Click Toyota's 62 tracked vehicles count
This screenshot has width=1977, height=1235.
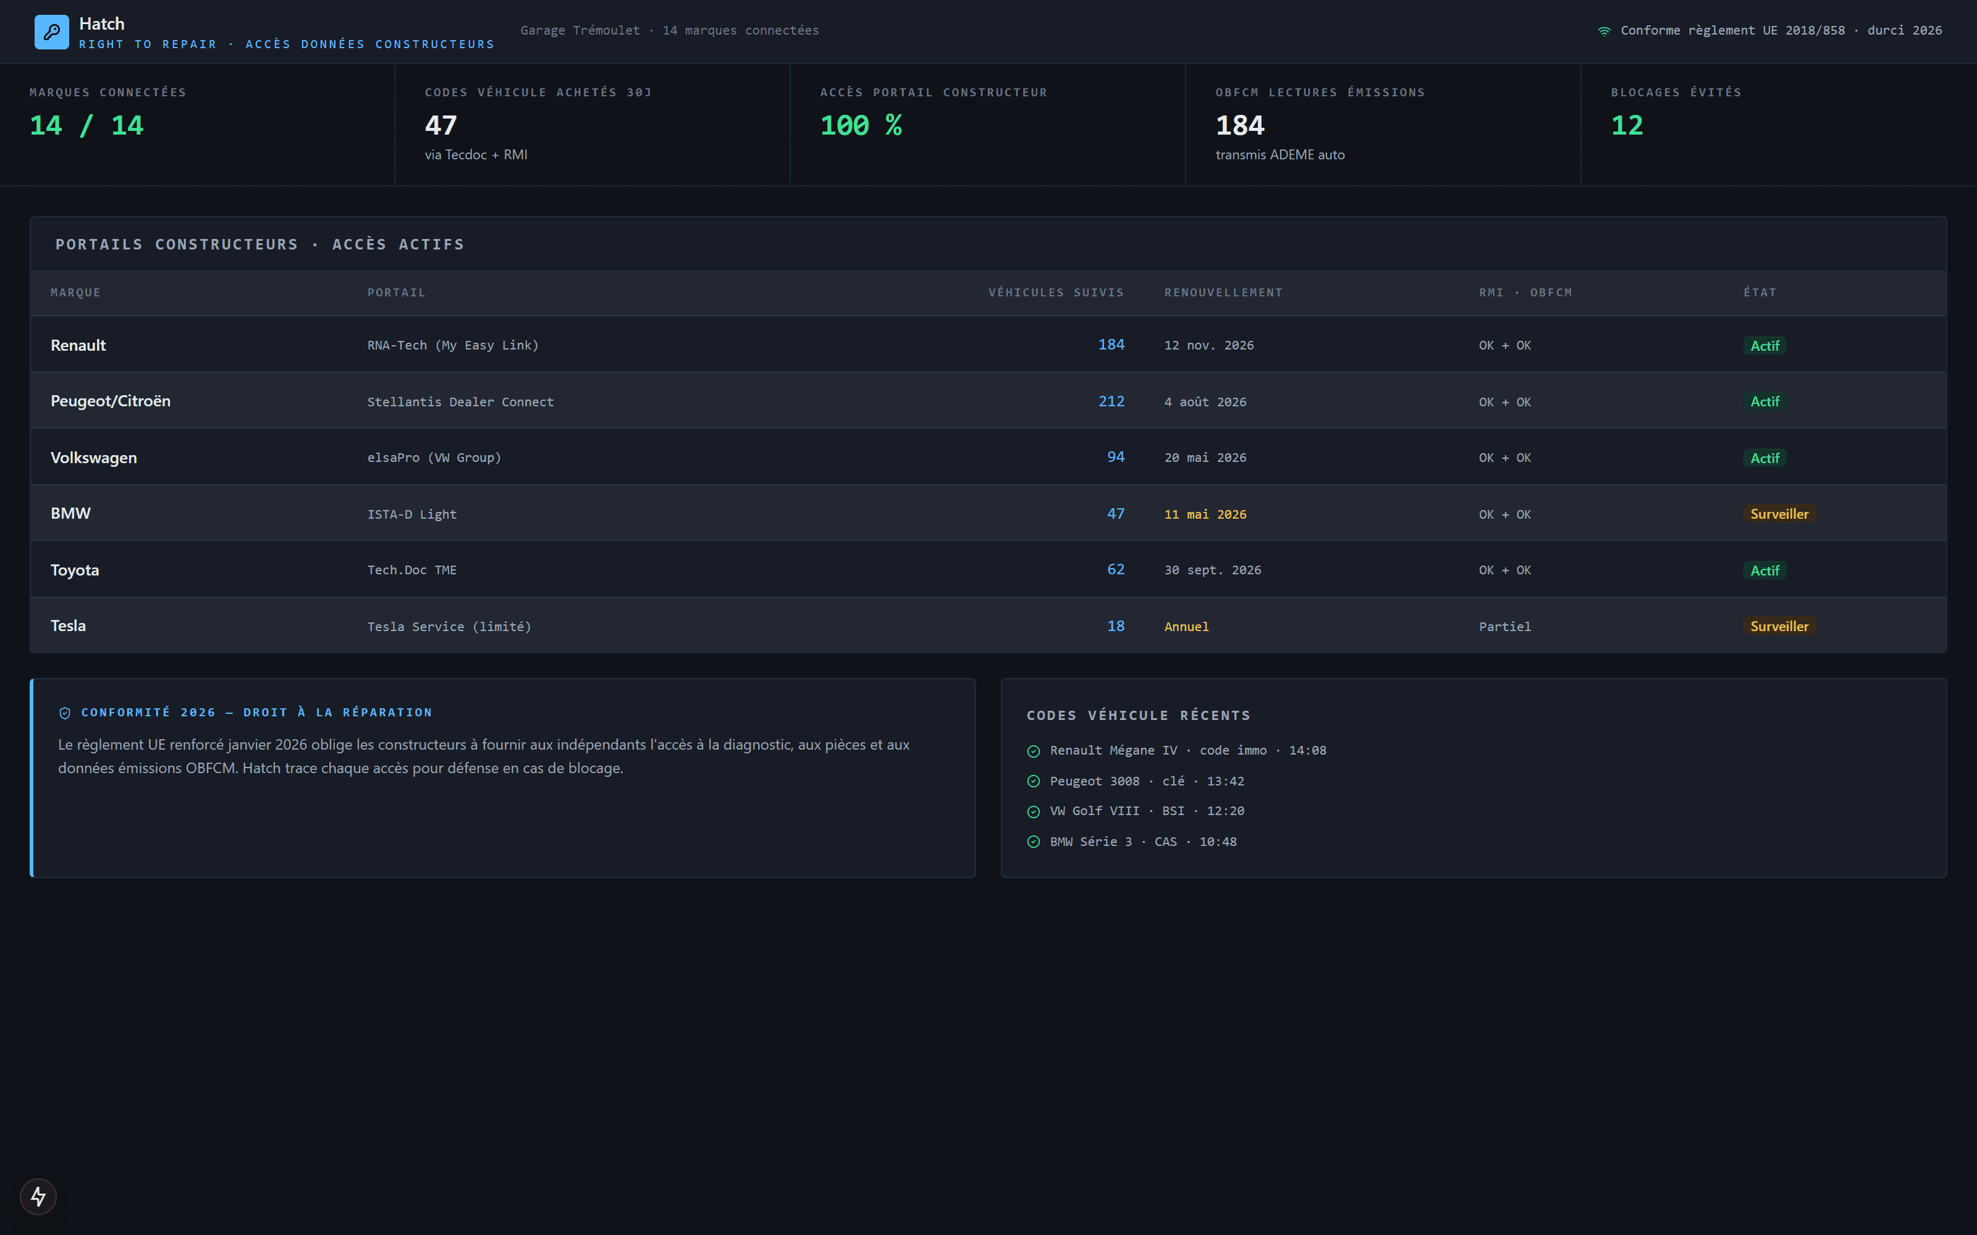click(x=1116, y=569)
